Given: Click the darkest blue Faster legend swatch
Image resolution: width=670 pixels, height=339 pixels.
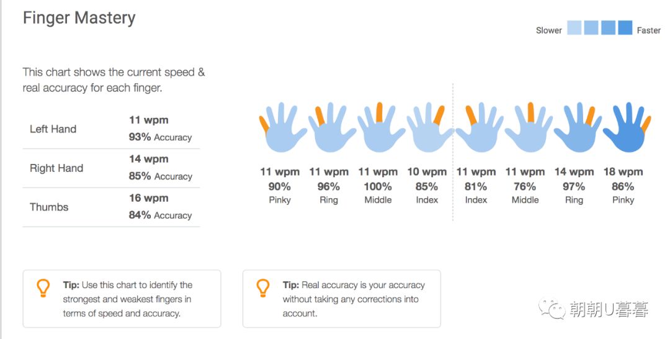Looking at the screenshot, I should [625, 29].
